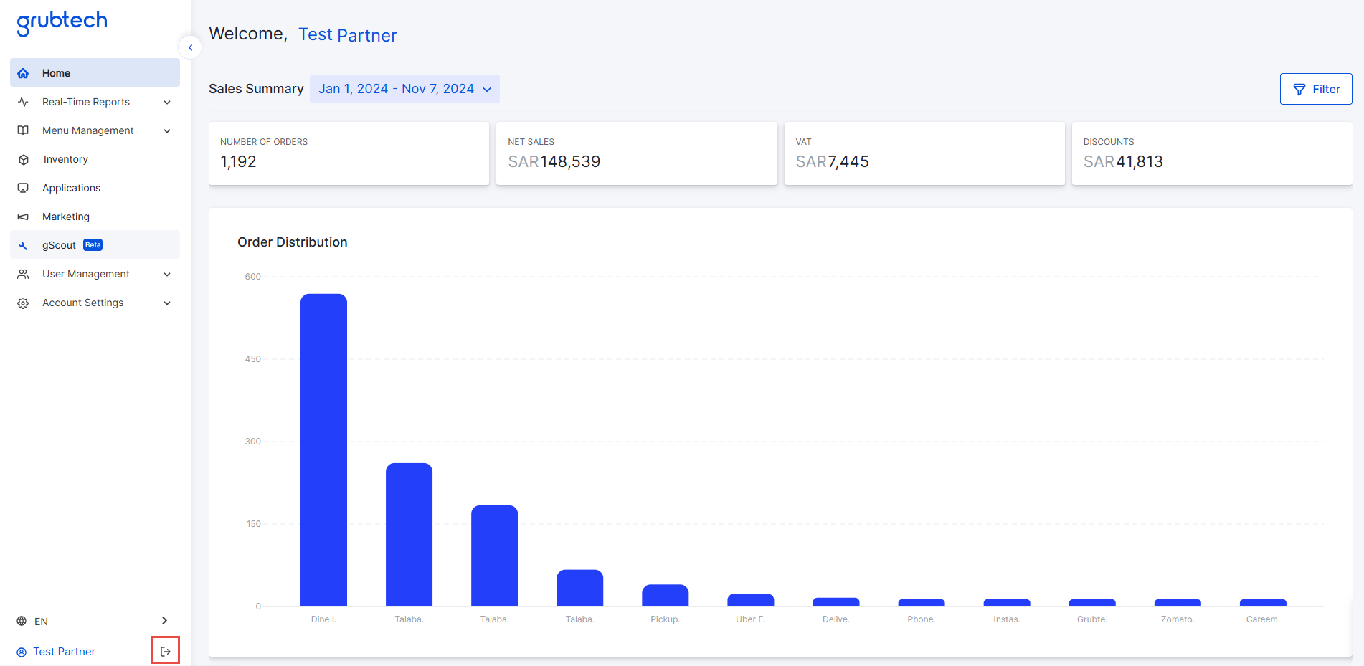Expand the Menu Management chevron
The height and width of the screenshot is (666, 1364).
click(167, 130)
